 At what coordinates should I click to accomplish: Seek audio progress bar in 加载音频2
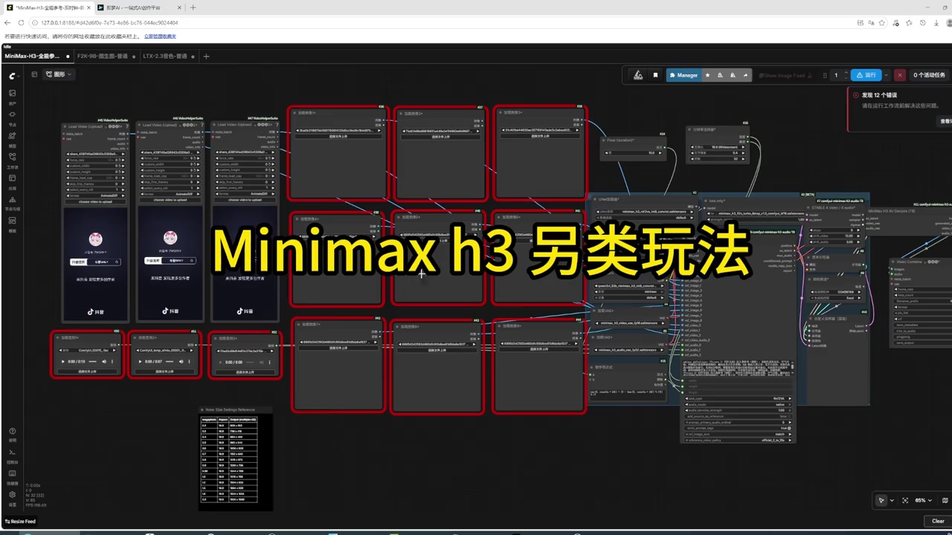coord(170,362)
